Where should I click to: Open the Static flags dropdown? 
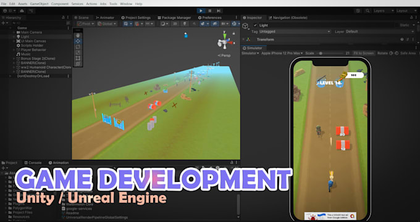413,25
